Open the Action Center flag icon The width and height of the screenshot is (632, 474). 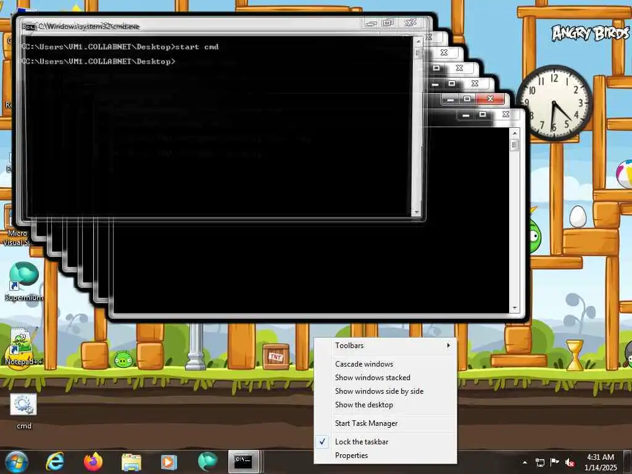[555, 462]
